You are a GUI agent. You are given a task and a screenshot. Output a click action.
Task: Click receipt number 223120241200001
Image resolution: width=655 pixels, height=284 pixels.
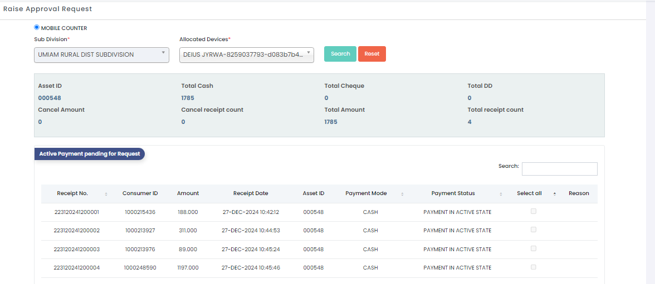[x=77, y=212]
